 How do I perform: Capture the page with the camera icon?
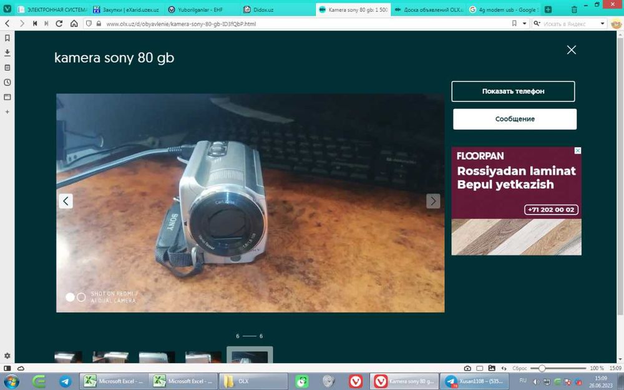[x=467, y=368]
